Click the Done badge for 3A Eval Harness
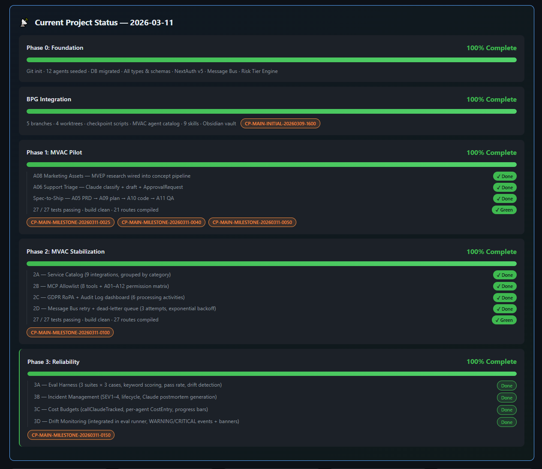542x469 pixels. tap(506, 386)
